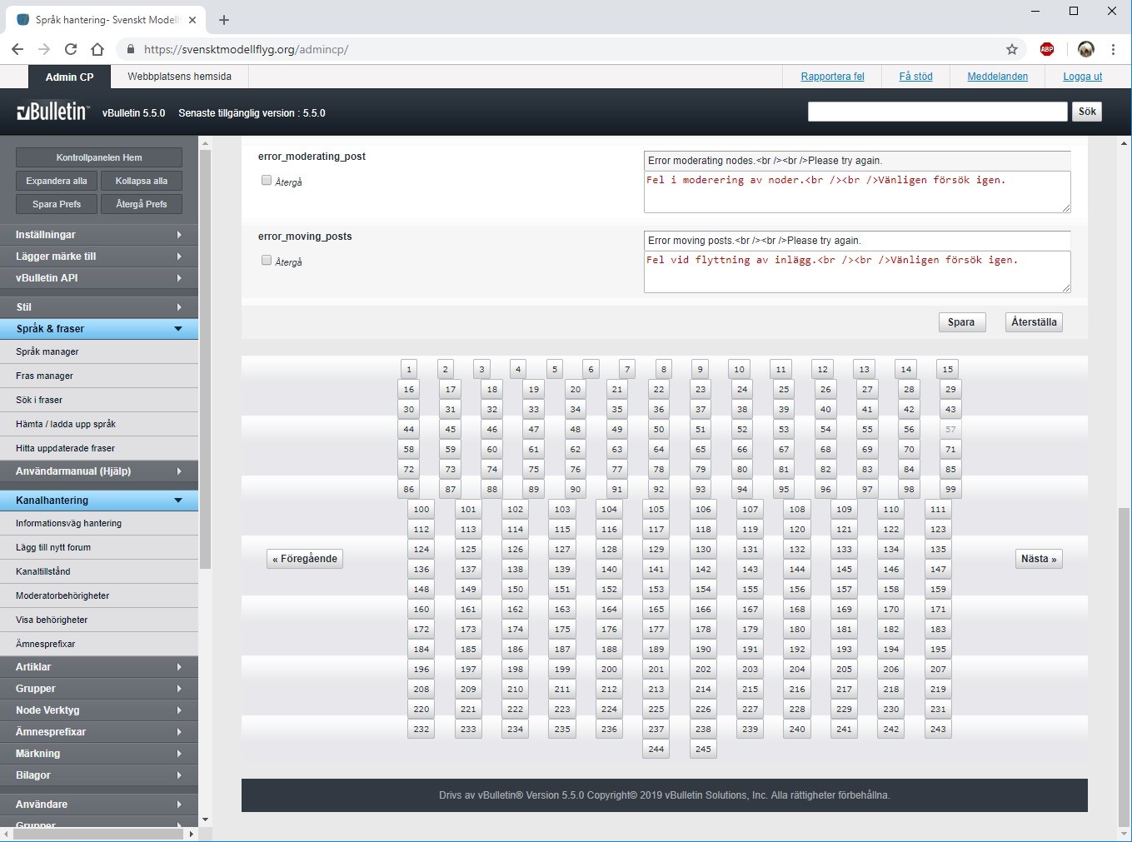Open Språk manager menu item
This screenshot has width=1132, height=842.
click(99, 351)
